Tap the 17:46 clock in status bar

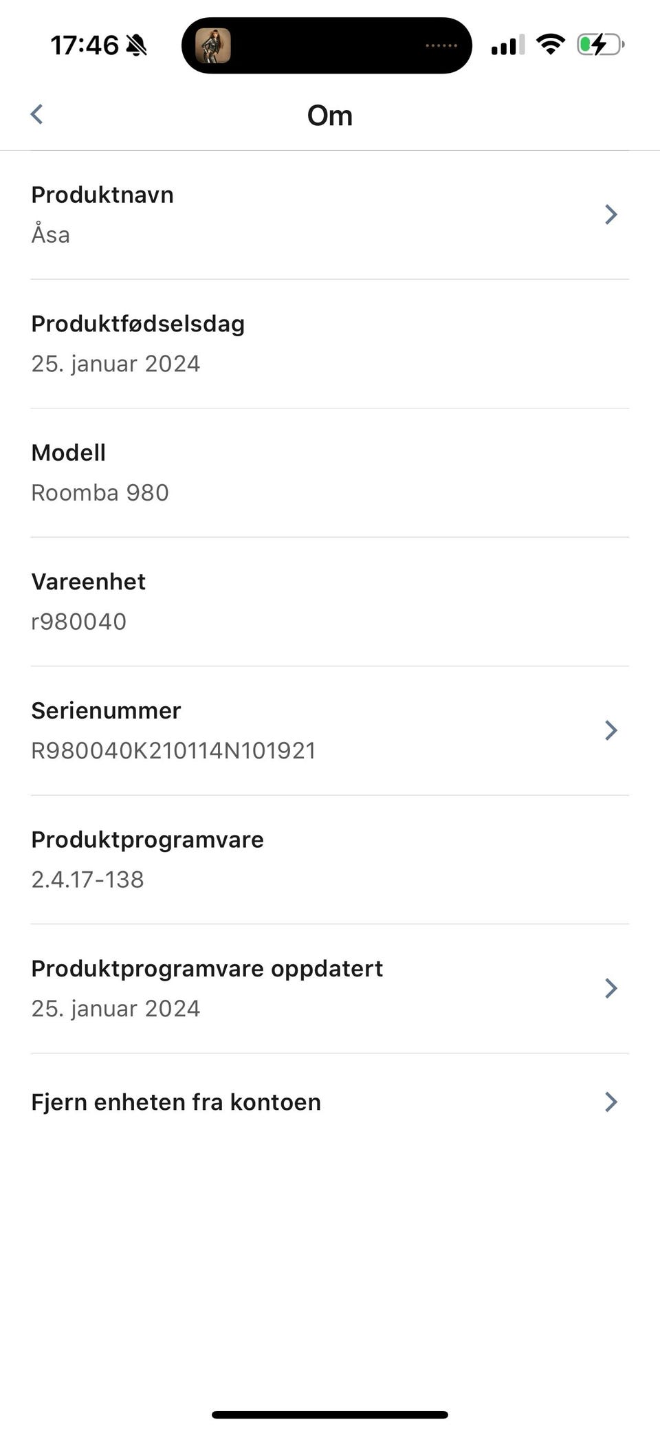pyautogui.click(x=84, y=45)
